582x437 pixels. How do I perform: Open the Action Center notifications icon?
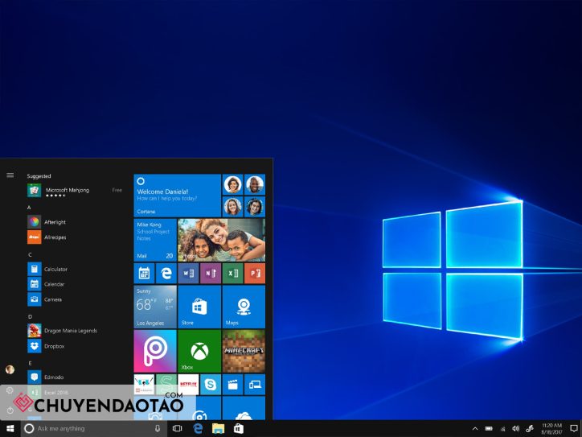click(x=573, y=428)
